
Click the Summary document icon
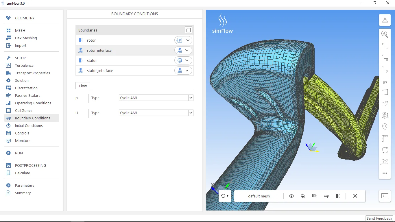click(x=8, y=193)
